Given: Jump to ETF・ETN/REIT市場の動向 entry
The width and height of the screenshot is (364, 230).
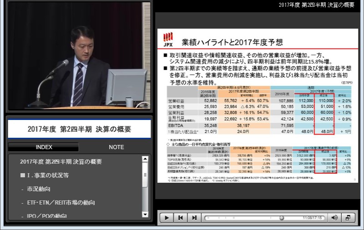Looking at the screenshot, I should pyautogui.click(x=61, y=203).
